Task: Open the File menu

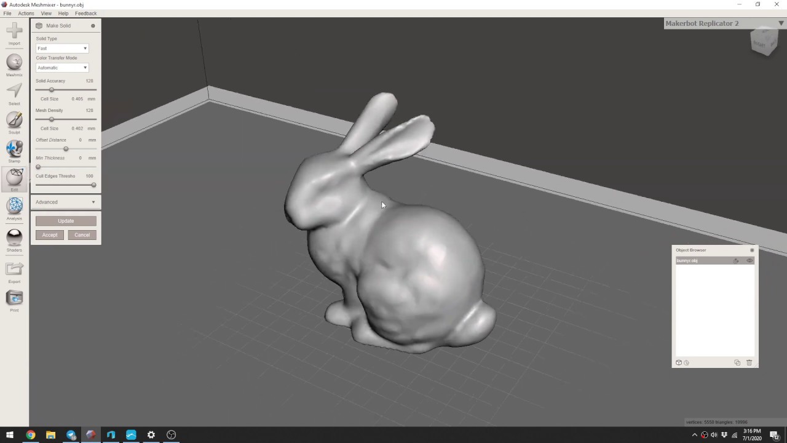Action: pyautogui.click(x=7, y=13)
